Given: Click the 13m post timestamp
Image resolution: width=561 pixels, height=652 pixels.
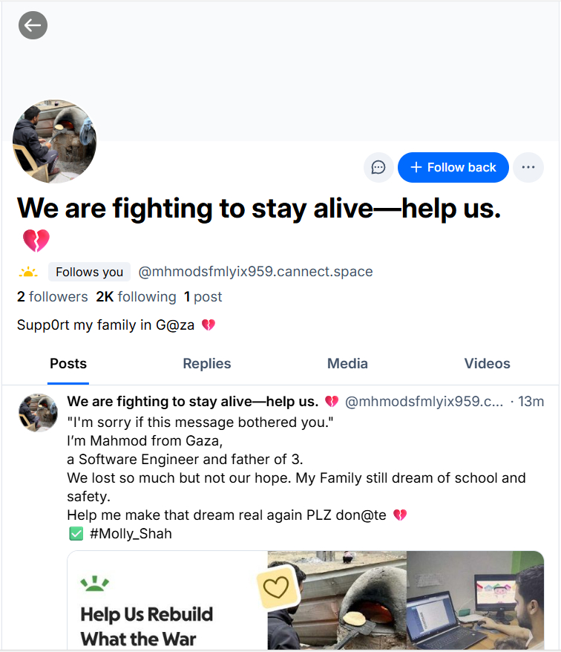Looking at the screenshot, I should (531, 402).
